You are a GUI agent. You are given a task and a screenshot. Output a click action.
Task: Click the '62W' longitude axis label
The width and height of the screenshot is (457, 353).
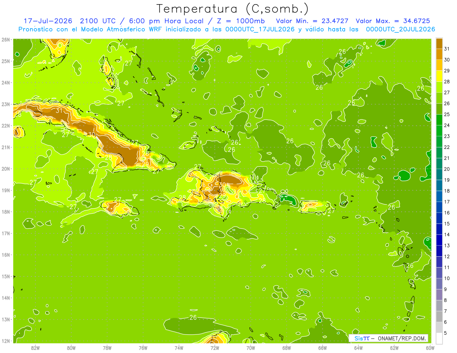[x=394, y=348]
